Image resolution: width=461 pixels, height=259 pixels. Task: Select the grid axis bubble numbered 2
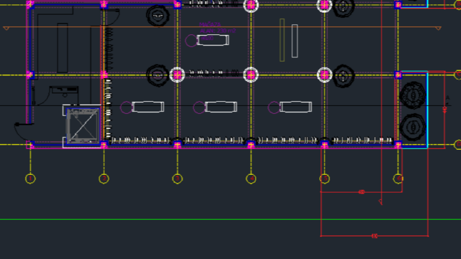[104, 178]
